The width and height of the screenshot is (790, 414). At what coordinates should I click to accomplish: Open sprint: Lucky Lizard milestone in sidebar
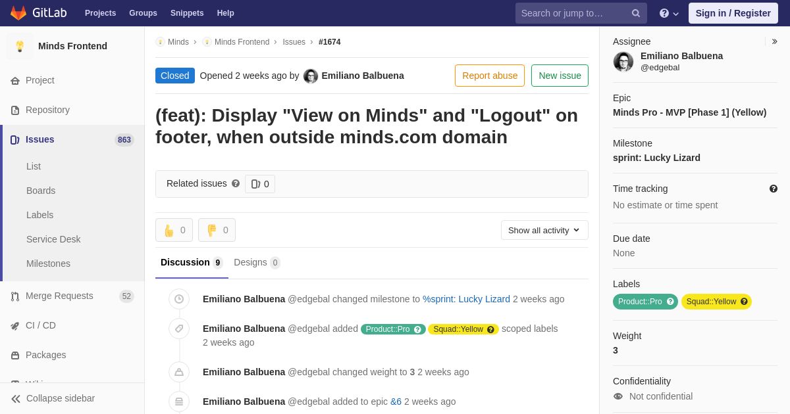[x=656, y=158]
